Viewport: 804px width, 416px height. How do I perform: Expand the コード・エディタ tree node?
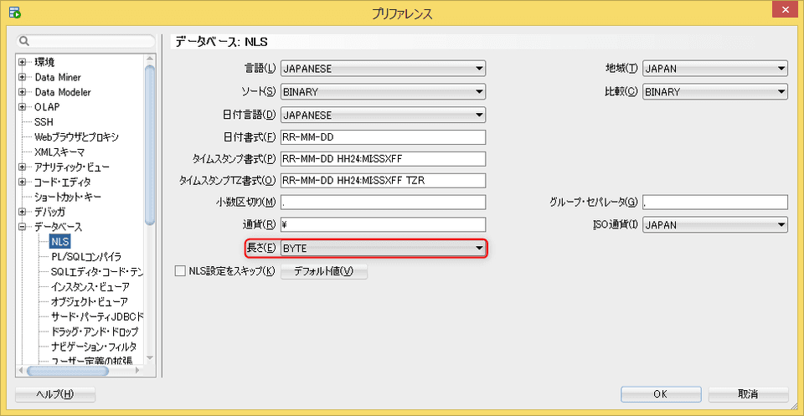pos(23,182)
